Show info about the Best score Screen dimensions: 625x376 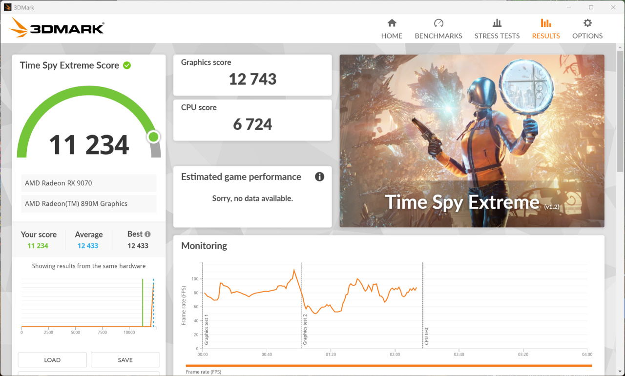coord(147,234)
